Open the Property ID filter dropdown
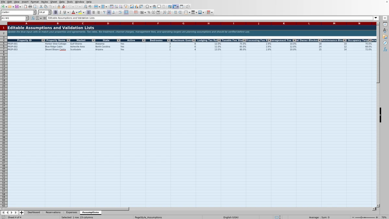Screen dimensions: 389x219 [x=43, y=40]
